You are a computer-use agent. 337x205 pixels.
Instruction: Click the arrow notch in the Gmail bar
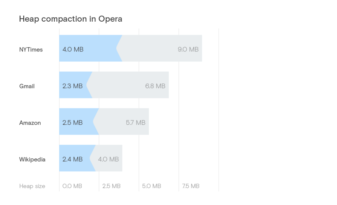click(x=89, y=85)
